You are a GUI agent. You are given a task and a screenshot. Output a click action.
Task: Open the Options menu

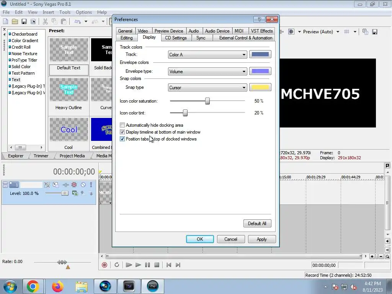tap(84, 12)
